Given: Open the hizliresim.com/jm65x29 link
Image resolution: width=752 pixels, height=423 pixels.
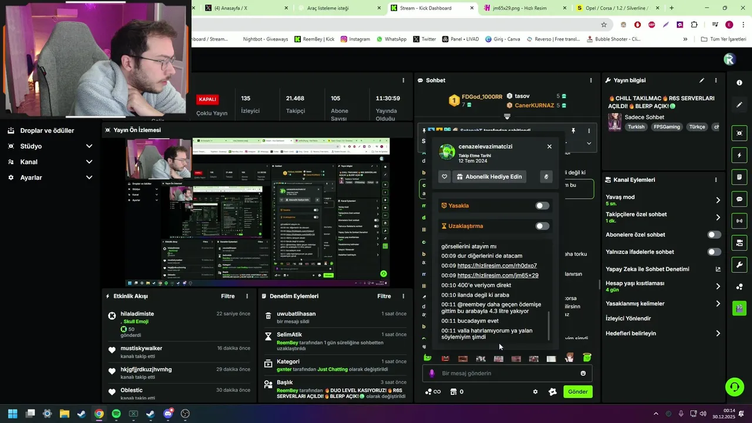Looking at the screenshot, I should tap(498, 276).
